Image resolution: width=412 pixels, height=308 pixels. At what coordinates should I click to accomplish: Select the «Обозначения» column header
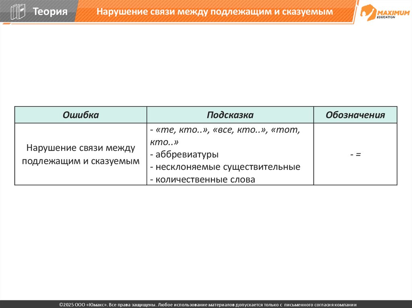click(x=355, y=115)
